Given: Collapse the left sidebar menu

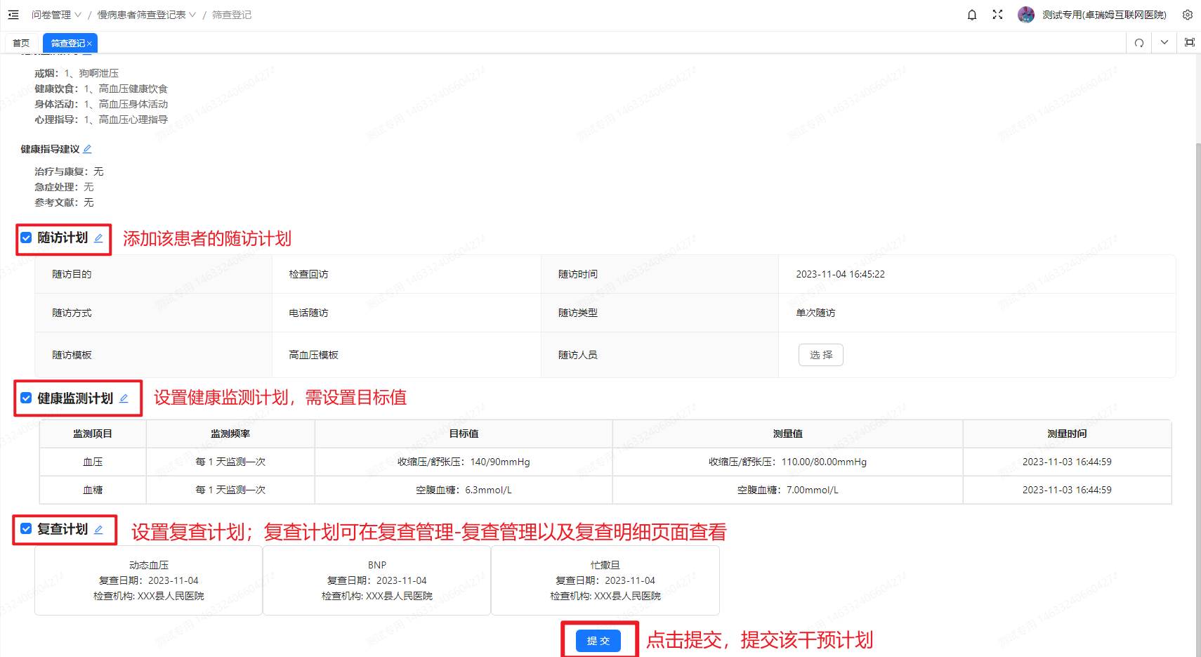Looking at the screenshot, I should pyautogui.click(x=13, y=14).
